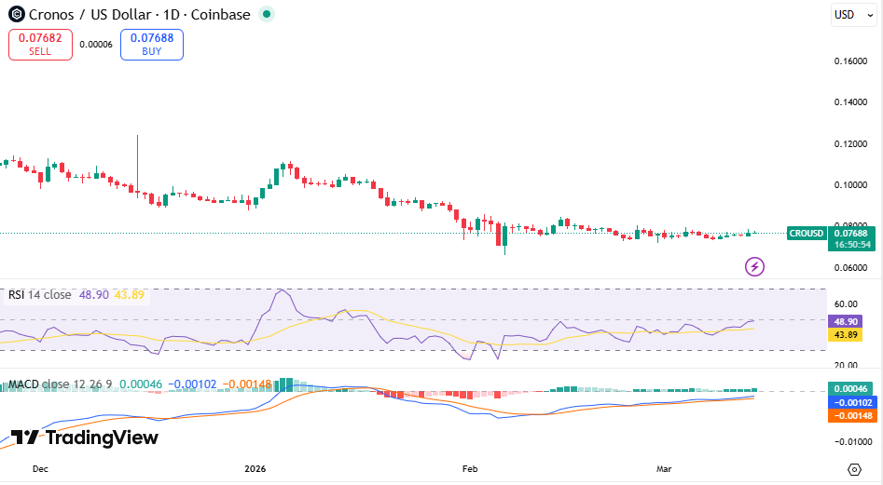Select the MACD close 12 26 9 legend
This screenshot has width=883, height=485.
click(x=61, y=384)
